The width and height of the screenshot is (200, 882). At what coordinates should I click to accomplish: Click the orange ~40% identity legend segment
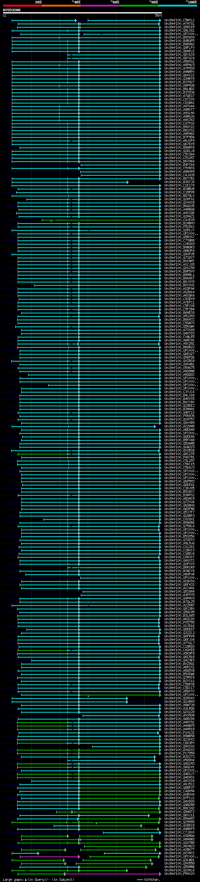(61, 6)
